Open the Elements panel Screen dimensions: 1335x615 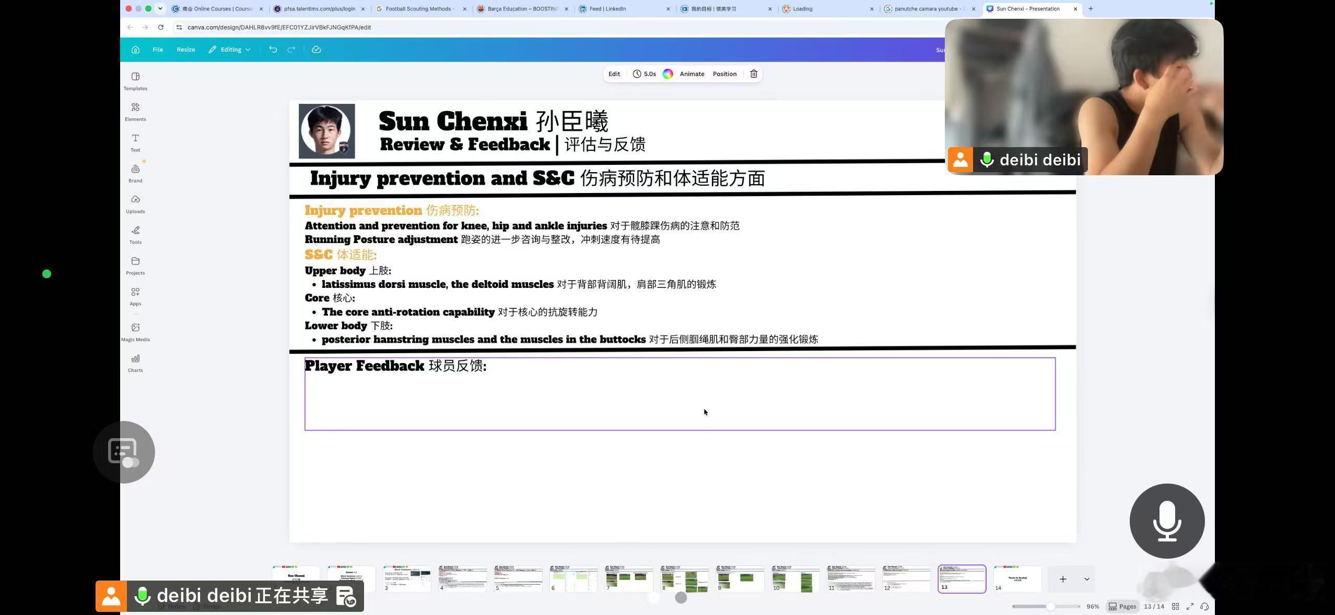(x=135, y=112)
